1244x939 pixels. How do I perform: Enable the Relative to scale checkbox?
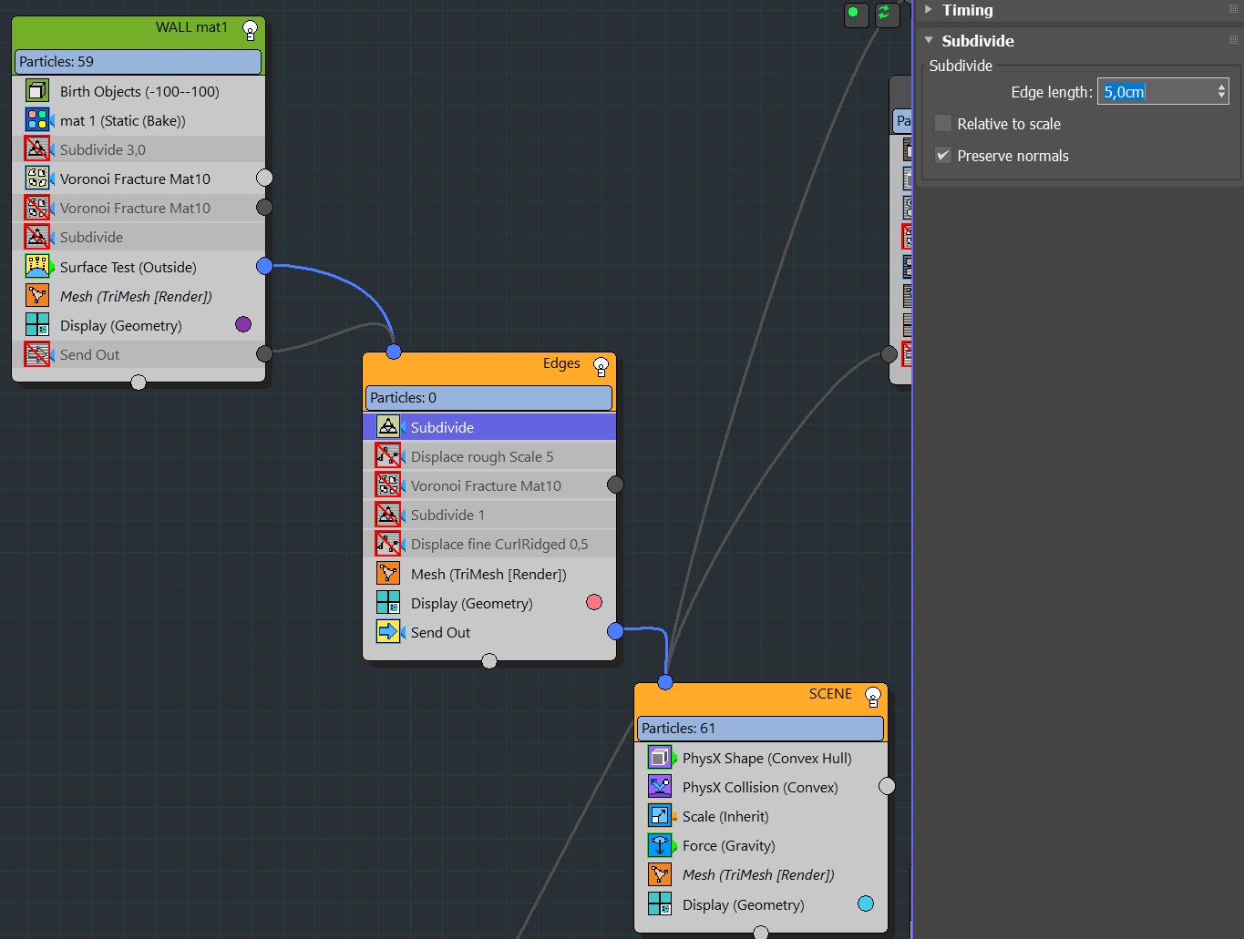[943, 124]
